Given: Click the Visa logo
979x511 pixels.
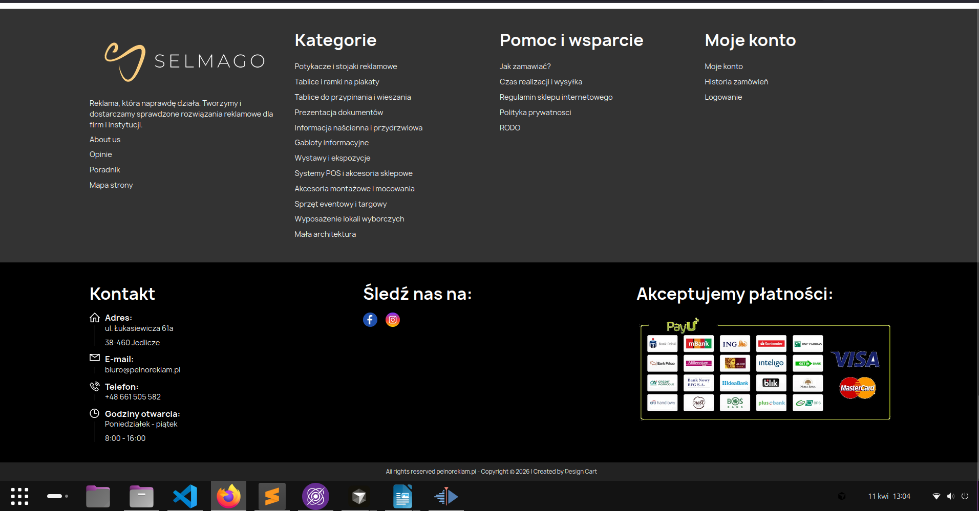Looking at the screenshot, I should [855, 359].
